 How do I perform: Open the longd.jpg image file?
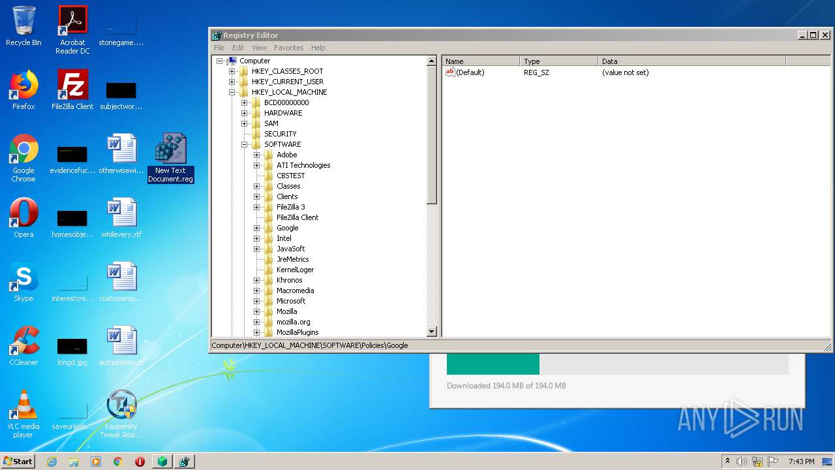point(72,352)
